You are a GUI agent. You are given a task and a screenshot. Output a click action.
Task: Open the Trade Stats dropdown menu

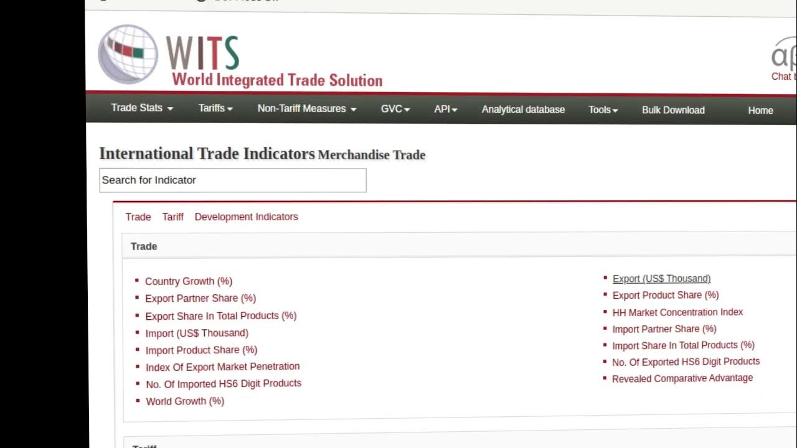(142, 108)
